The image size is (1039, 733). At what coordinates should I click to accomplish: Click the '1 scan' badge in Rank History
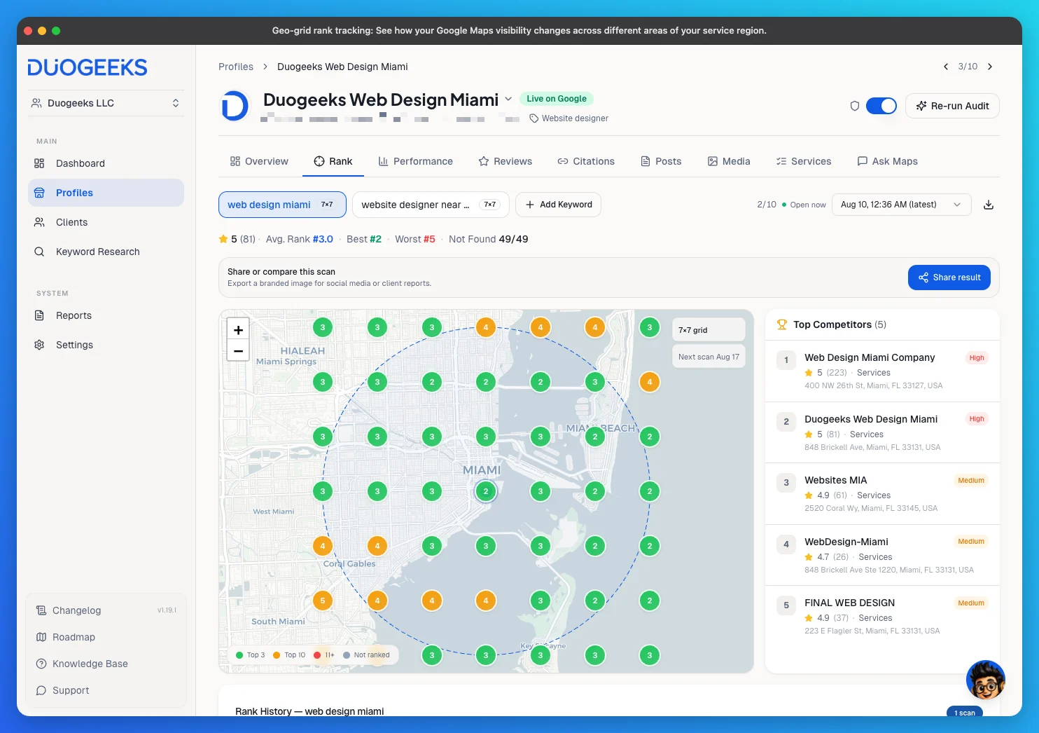coord(965,712)
